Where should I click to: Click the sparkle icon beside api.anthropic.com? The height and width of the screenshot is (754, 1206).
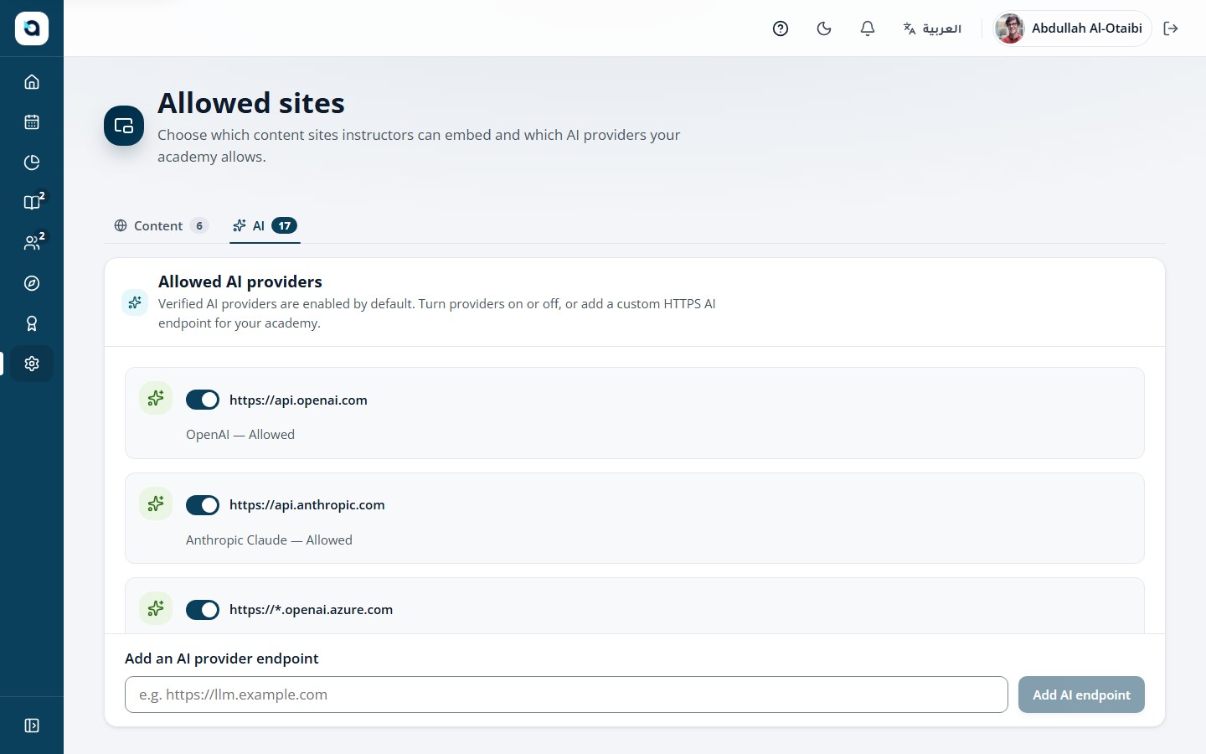pyautogui.click(x=156, y=504)
